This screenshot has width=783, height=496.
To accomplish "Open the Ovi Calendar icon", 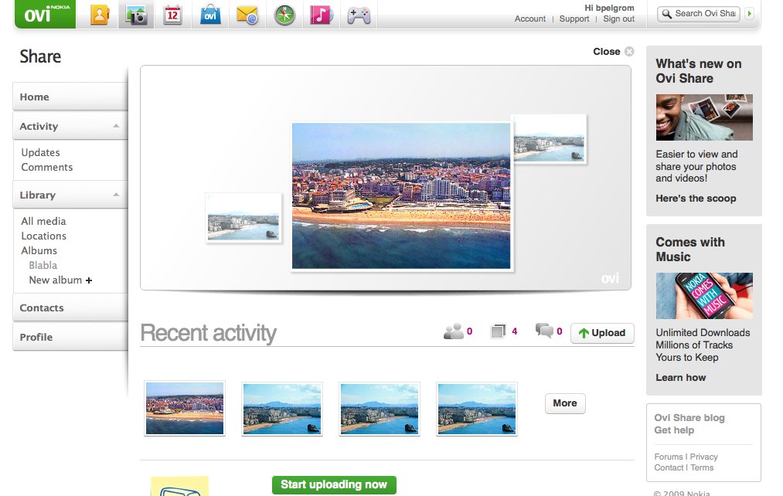I will tap(173, 15).
